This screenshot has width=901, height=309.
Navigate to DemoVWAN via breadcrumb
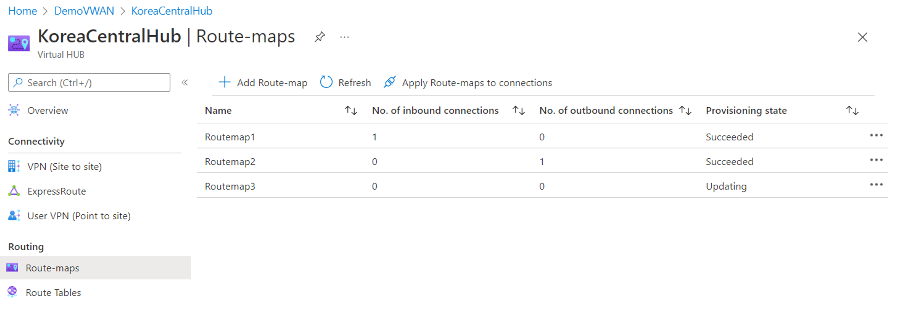(84, 10)
